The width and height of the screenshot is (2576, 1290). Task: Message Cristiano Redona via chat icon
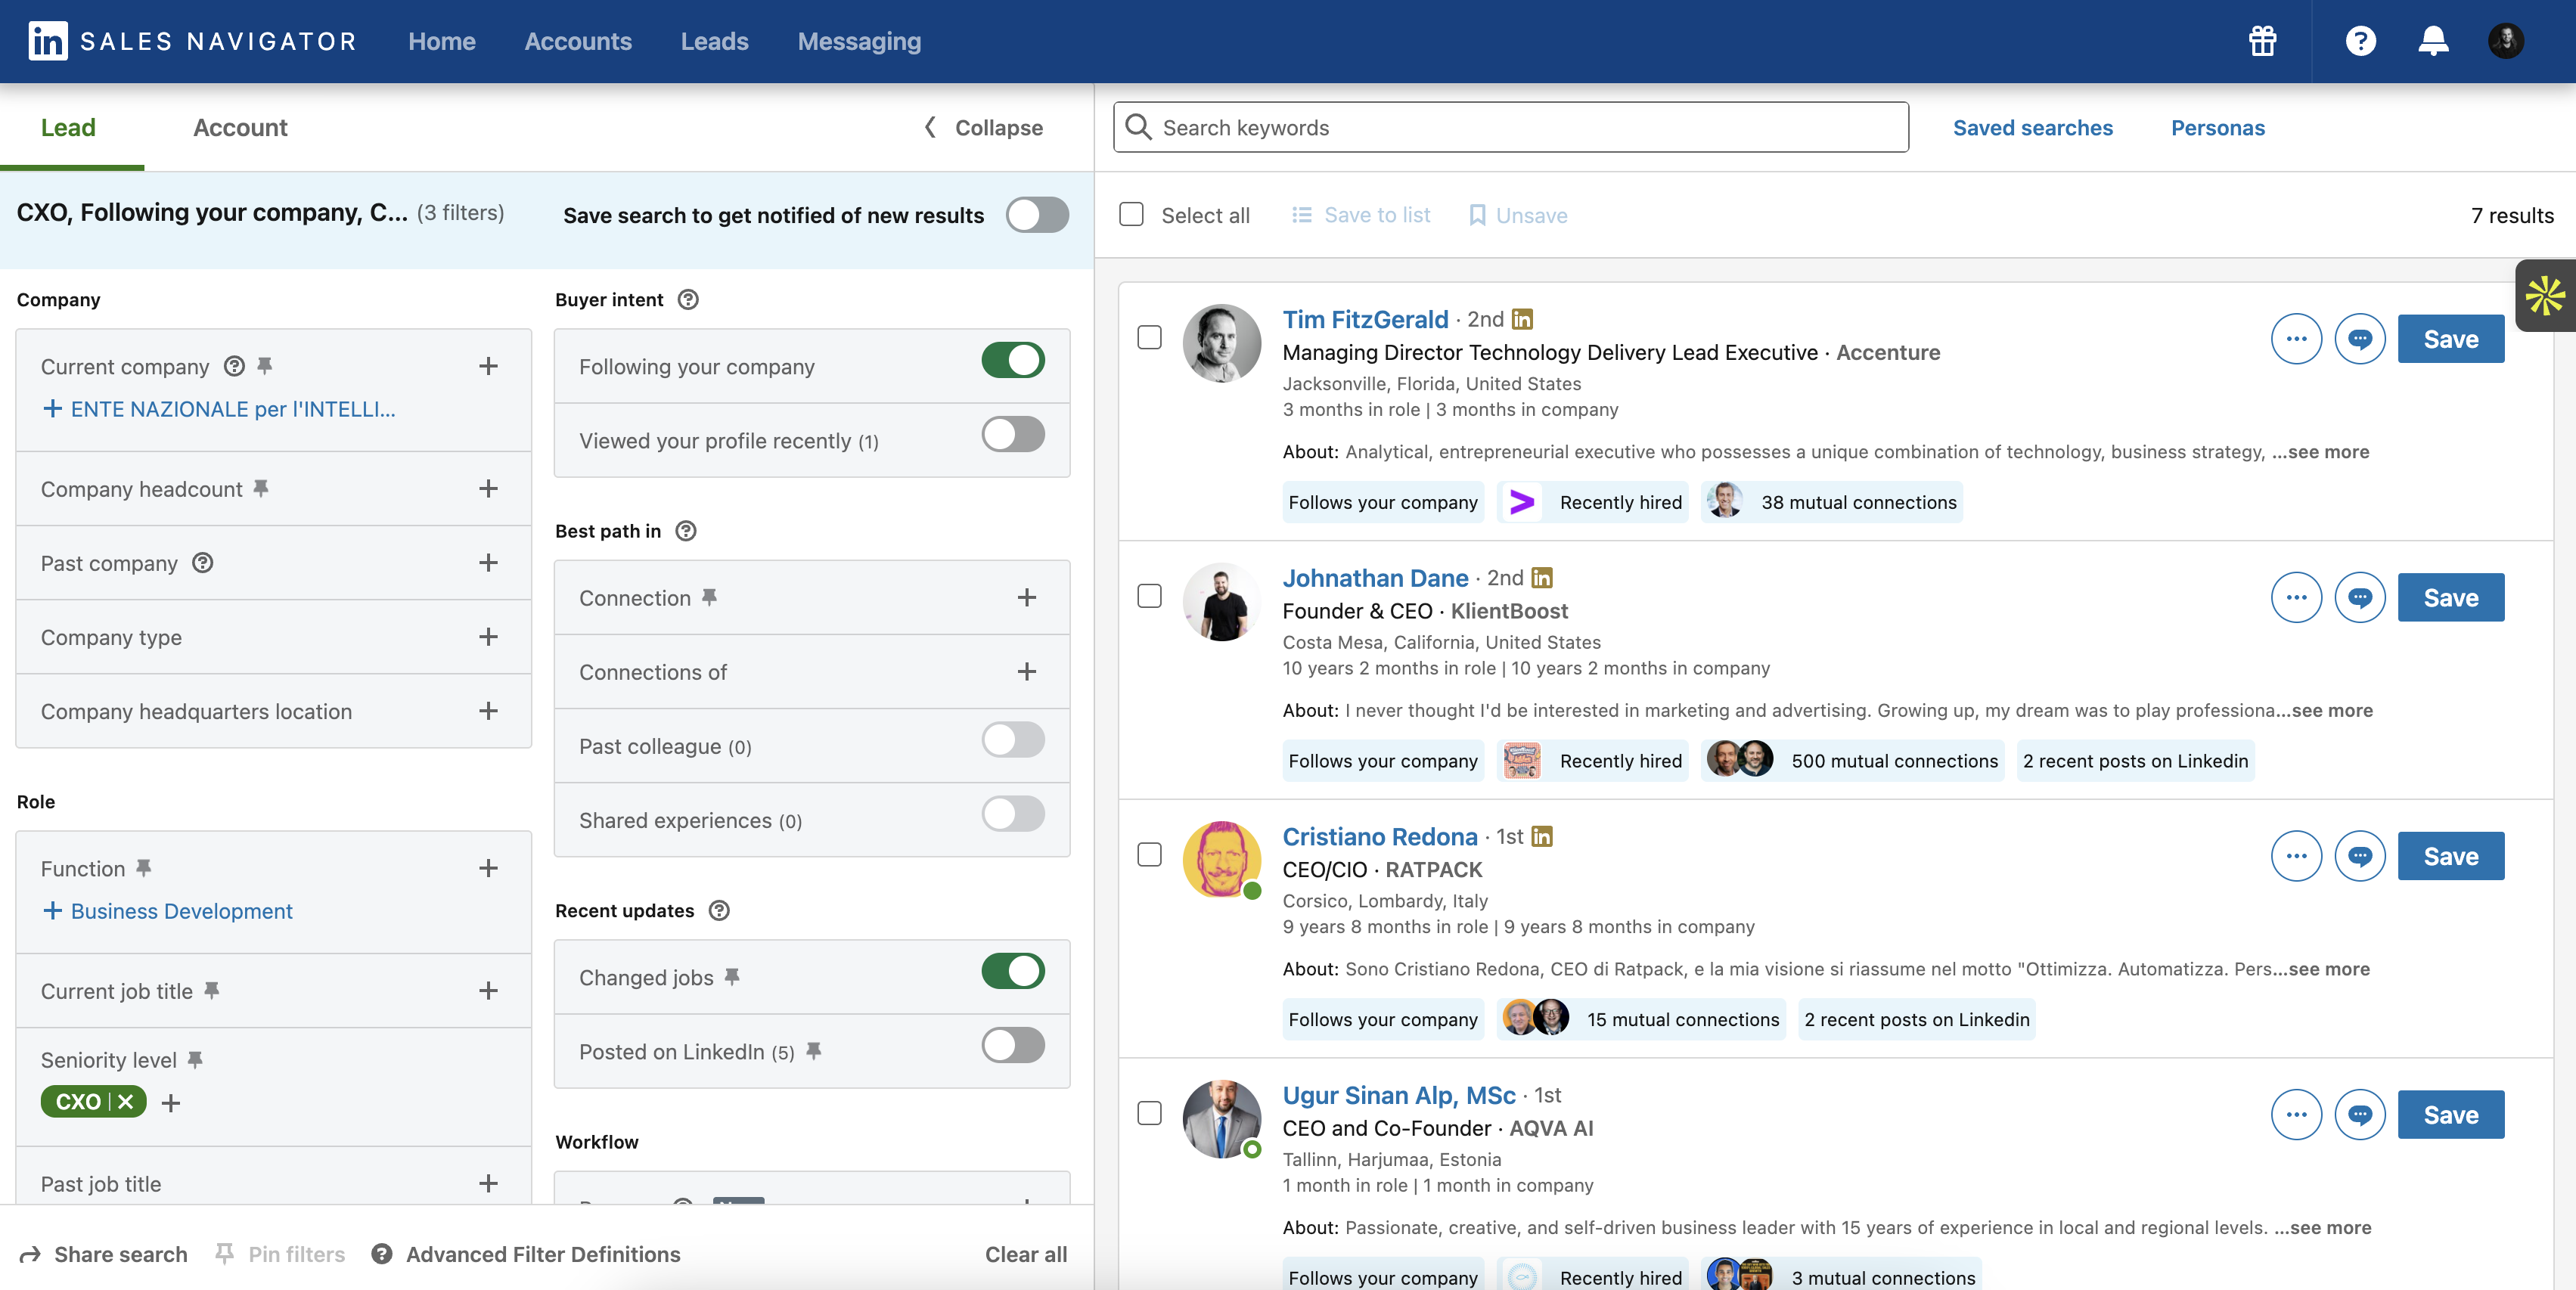click(x=2360, y=856)
